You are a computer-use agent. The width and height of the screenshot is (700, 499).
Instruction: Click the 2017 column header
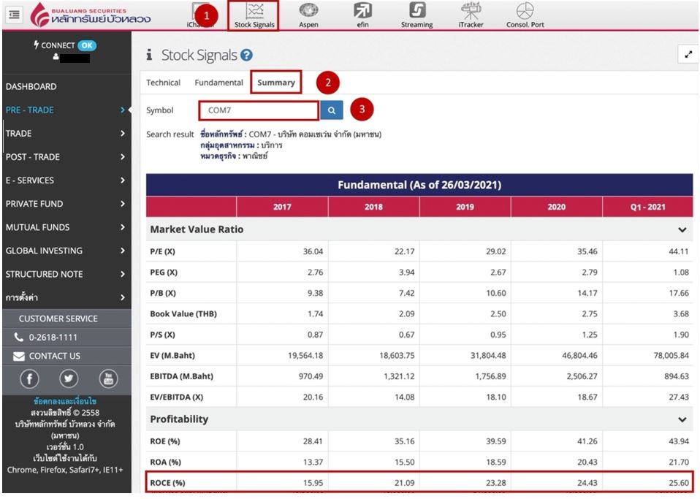point(282,207)
